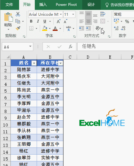Image resolution: width=134 pixels, height=166 pixels.
Task: Expand the Paste options arrow
Action: coord(8,29)
